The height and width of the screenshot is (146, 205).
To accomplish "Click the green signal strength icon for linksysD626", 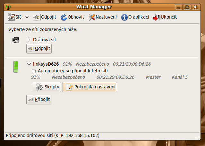I will [16, 67].
